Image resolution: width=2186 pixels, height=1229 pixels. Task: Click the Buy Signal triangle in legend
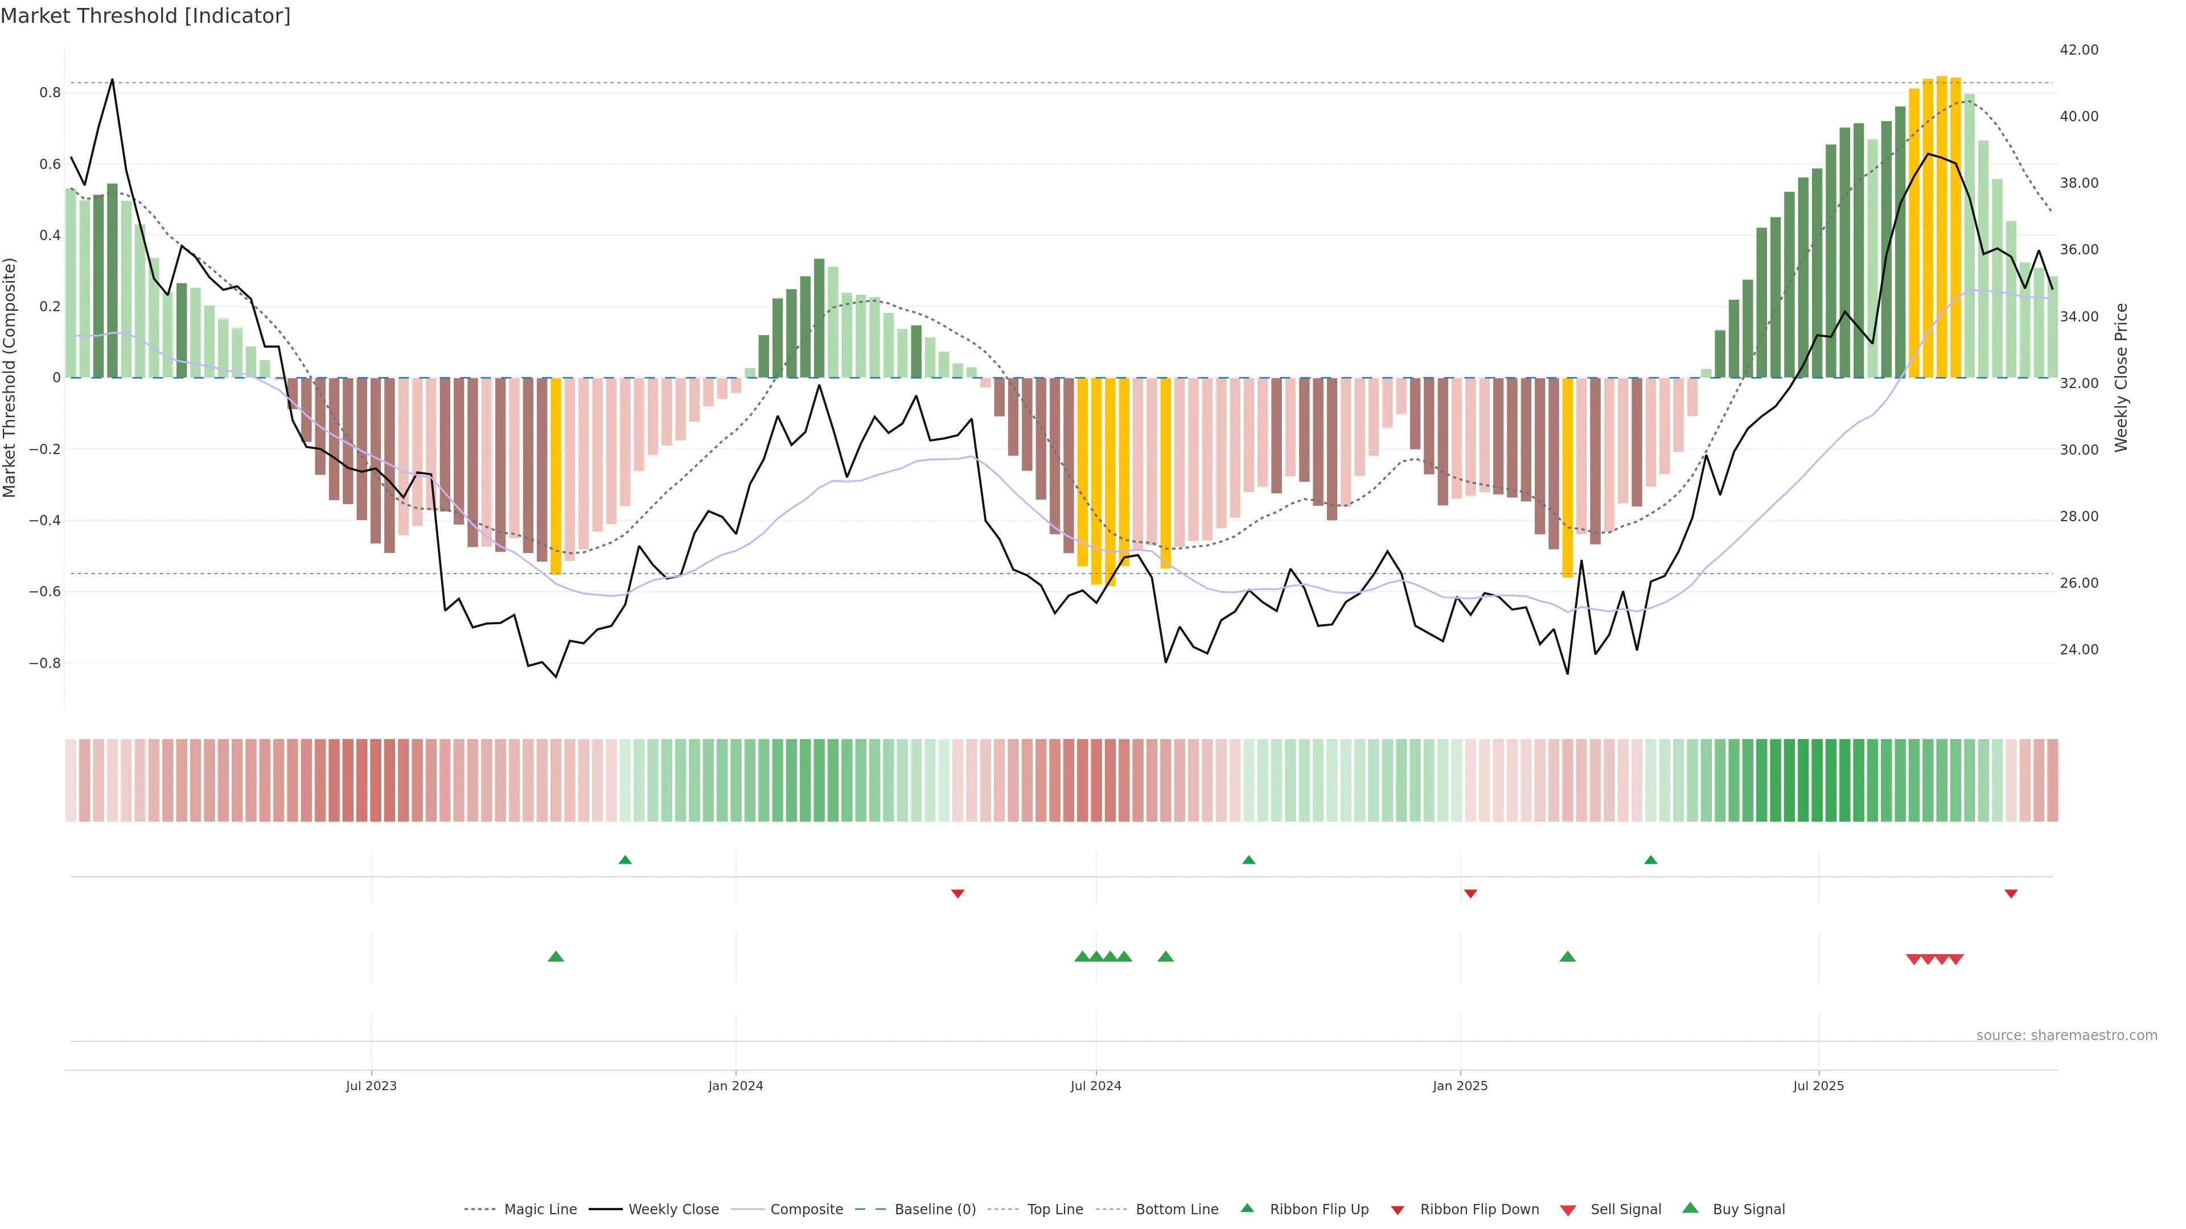(1690, 1208)
